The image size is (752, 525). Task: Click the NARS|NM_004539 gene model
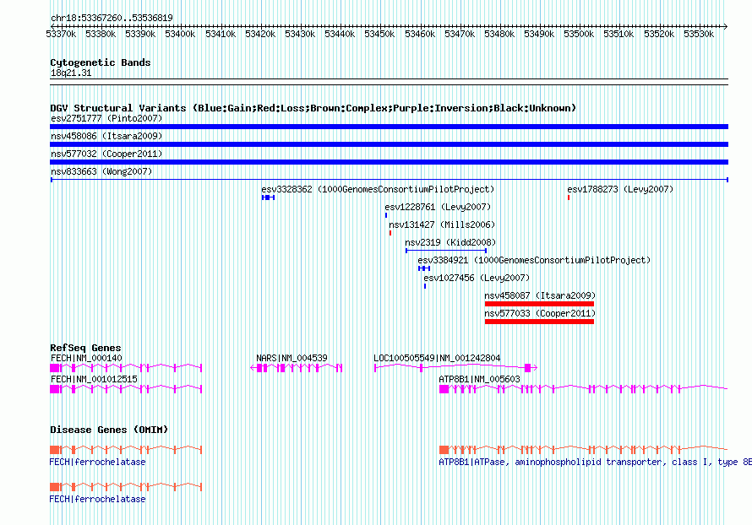coord(297,368)
